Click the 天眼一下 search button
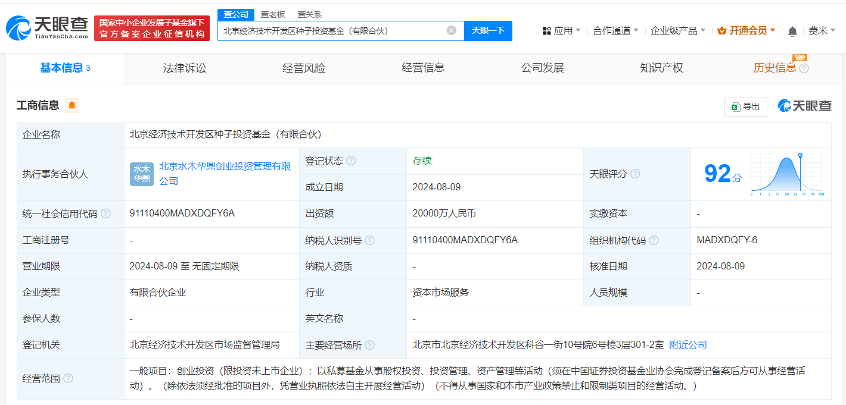 pyautogui.click(x=488, y=30)
